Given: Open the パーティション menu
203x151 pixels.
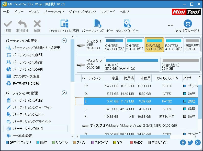Looking at the screenshot, I should 54,12.
